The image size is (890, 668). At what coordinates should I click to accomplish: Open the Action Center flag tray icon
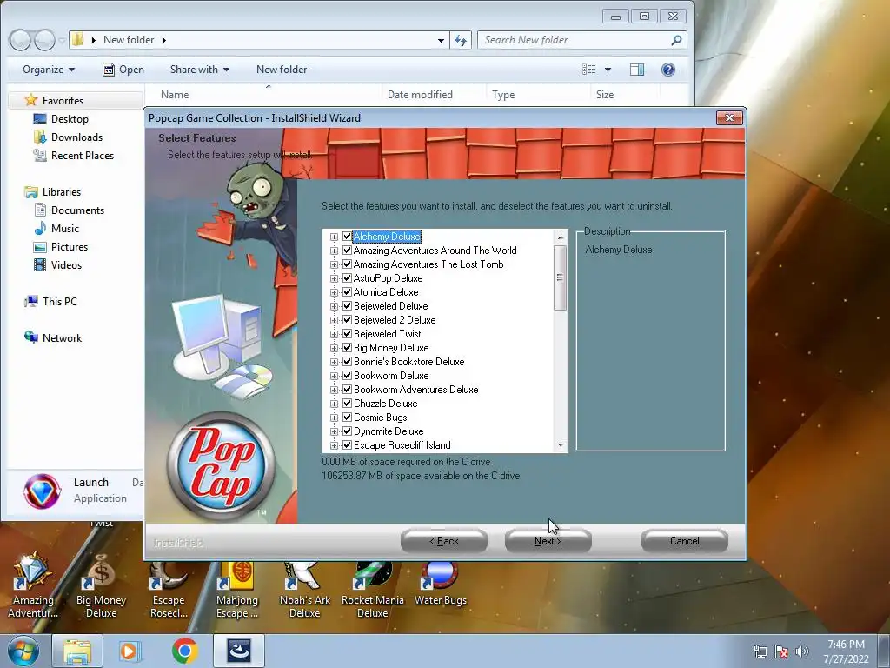pos(781,651)
